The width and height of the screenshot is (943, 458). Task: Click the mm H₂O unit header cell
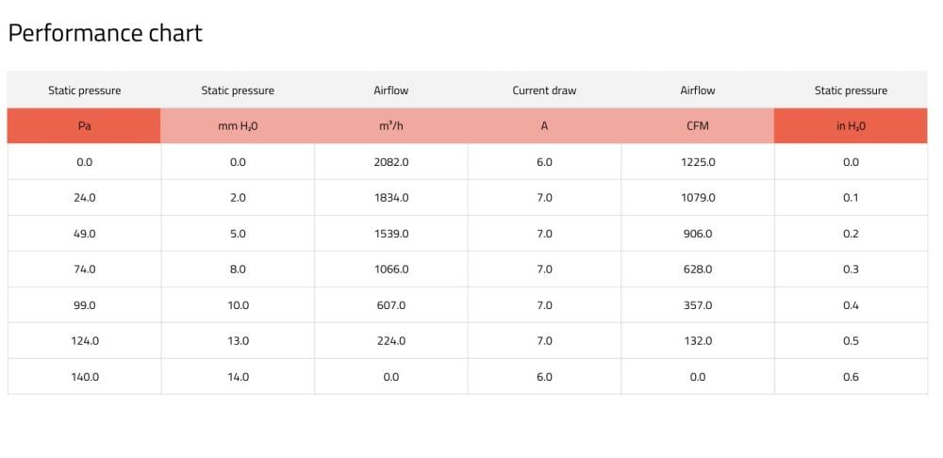[238, 126]
